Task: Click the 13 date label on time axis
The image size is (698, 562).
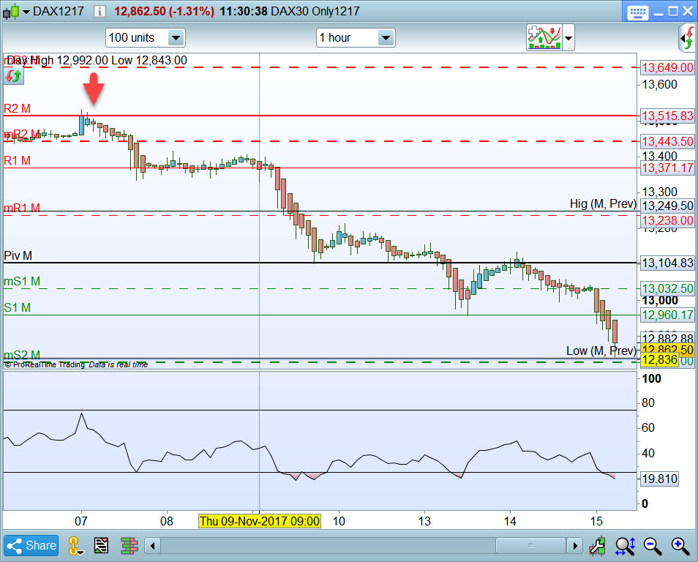Action: tap(424, 521)
